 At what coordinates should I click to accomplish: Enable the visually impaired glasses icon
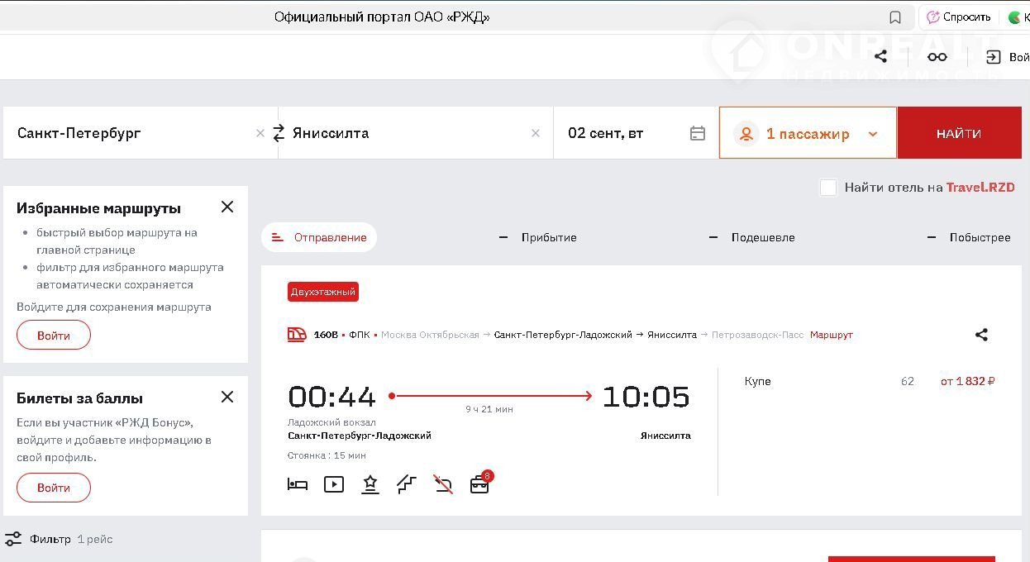[937, 56]
